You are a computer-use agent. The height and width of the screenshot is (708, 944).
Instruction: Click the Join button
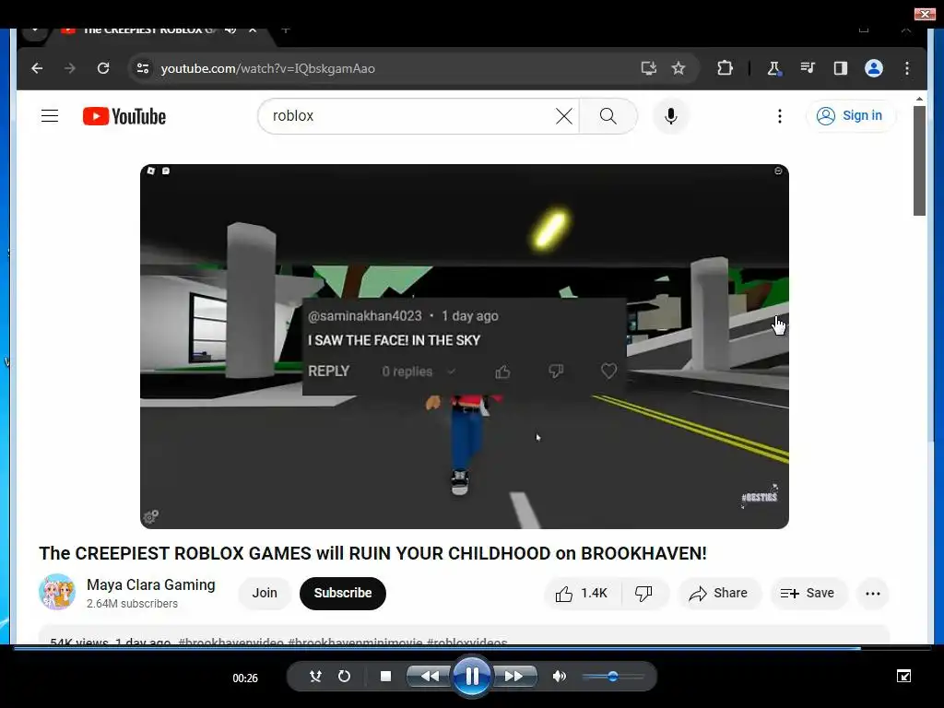click(x=265, y=593)
